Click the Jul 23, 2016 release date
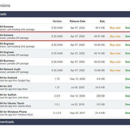This screenshot has width=130, height=130. tap(77, 104)
